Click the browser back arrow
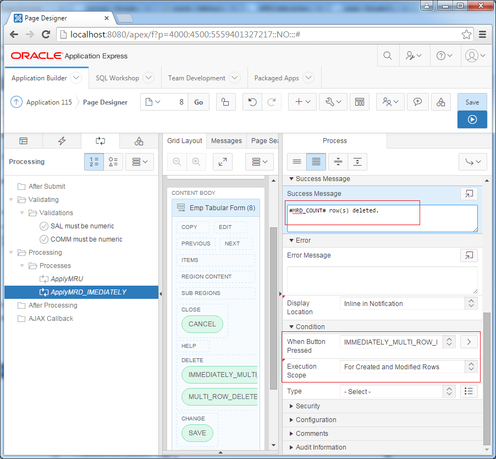This screenshot has height=459, width=496. pyautogui.click(x=14, y=35)
